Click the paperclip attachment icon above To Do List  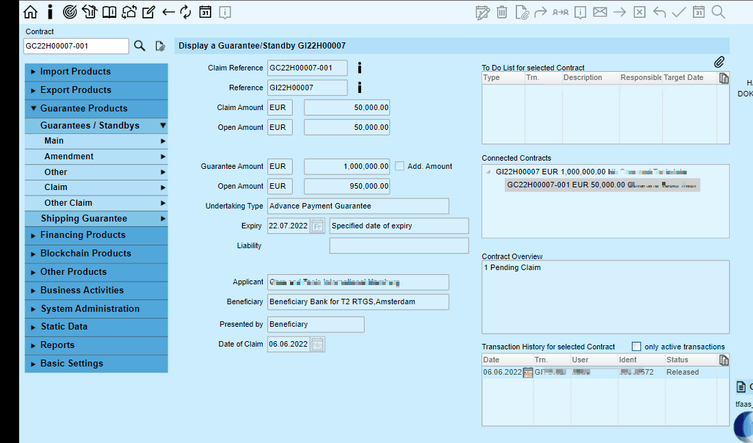tap(719, 62)
